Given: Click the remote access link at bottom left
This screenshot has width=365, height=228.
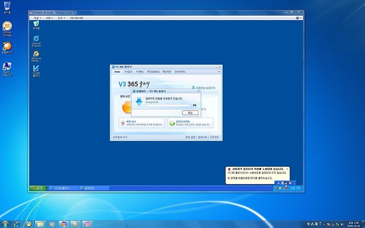Looking at the screenshot, I should tap(120, 137).
